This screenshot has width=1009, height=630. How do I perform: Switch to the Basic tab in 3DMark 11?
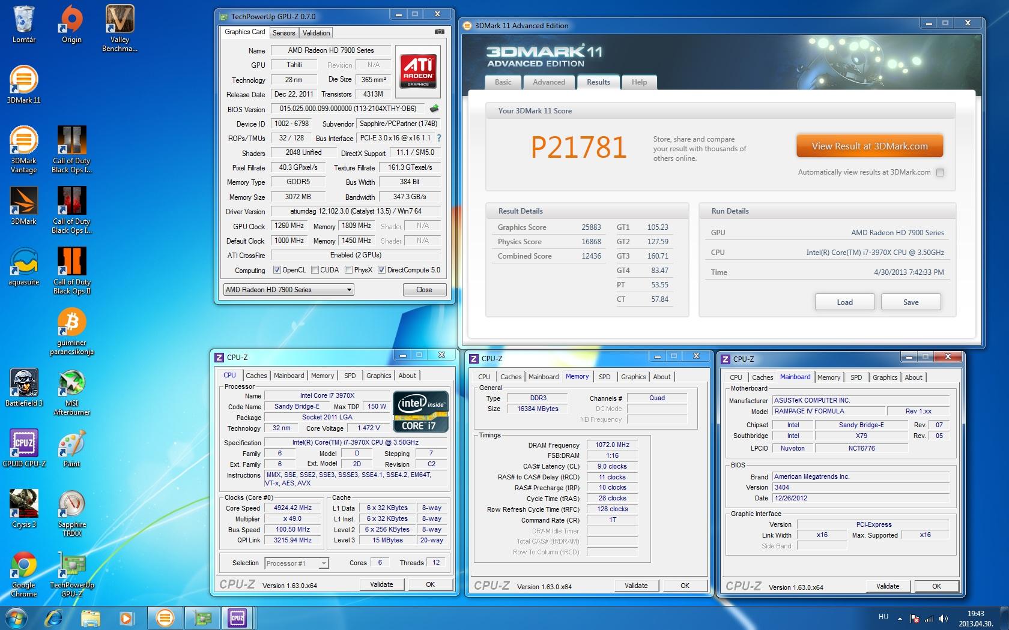click(503, 82)
